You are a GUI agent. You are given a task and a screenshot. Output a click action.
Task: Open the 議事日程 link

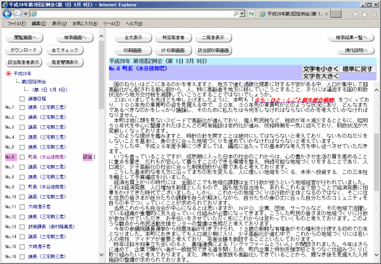37,99
